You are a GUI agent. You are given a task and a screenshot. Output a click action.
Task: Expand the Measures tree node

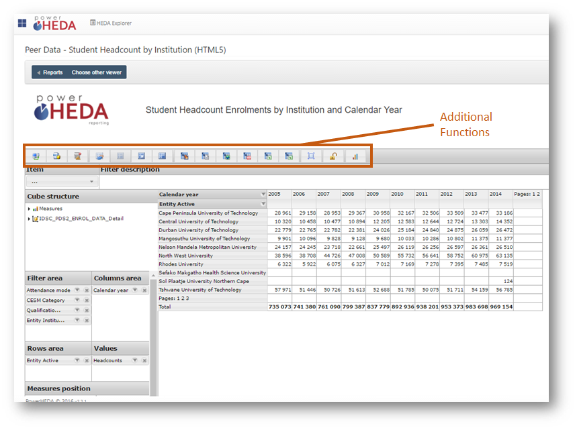click(x=29, y=209)
